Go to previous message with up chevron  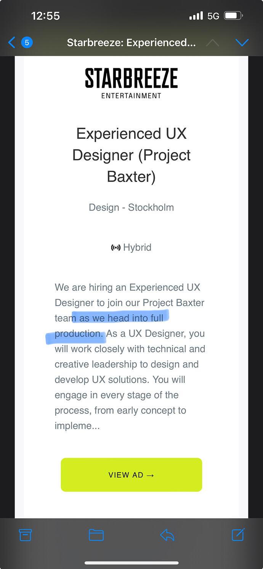[212, 43]
